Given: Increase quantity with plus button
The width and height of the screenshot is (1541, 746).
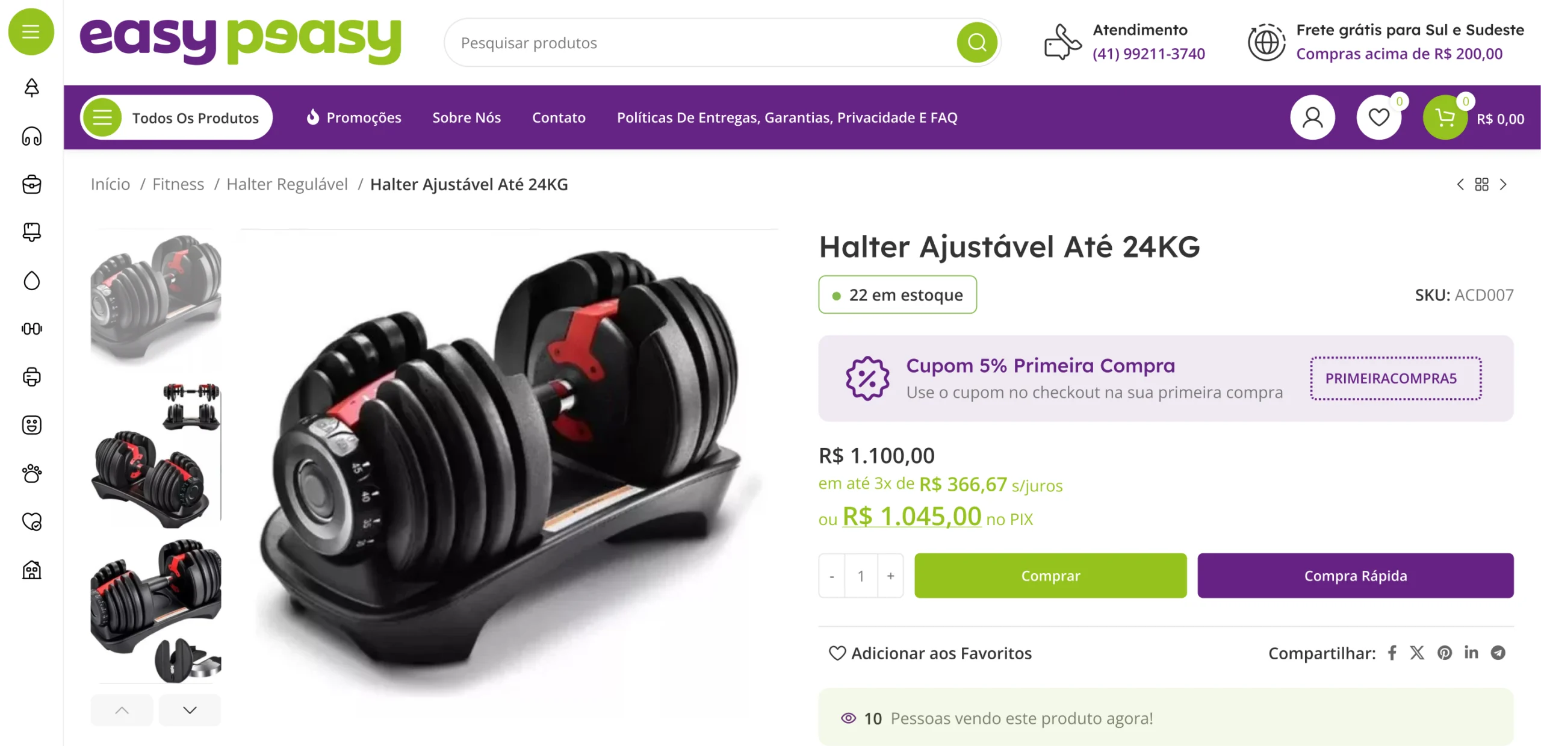Looking at the screenshot, I should (890, 576).
